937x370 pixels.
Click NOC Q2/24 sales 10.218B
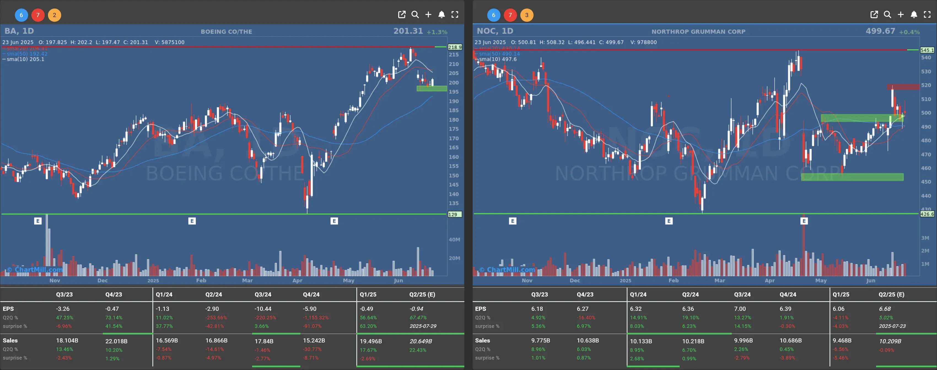tap(693, 341)
